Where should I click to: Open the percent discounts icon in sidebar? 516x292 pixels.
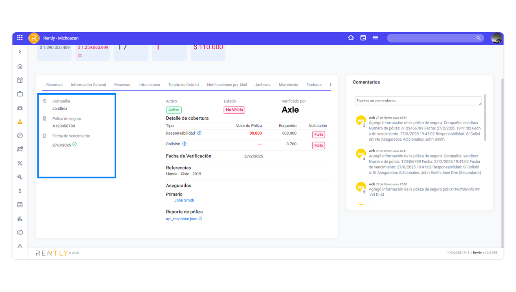[20, 163]
